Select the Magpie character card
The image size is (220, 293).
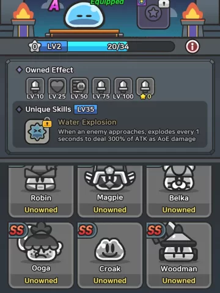(110, 191)
